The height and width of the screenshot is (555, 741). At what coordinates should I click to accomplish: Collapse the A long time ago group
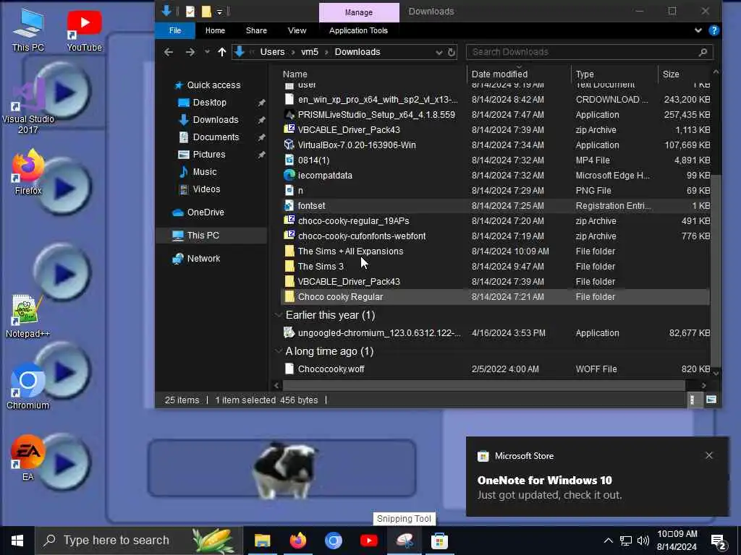pos(279,351)
